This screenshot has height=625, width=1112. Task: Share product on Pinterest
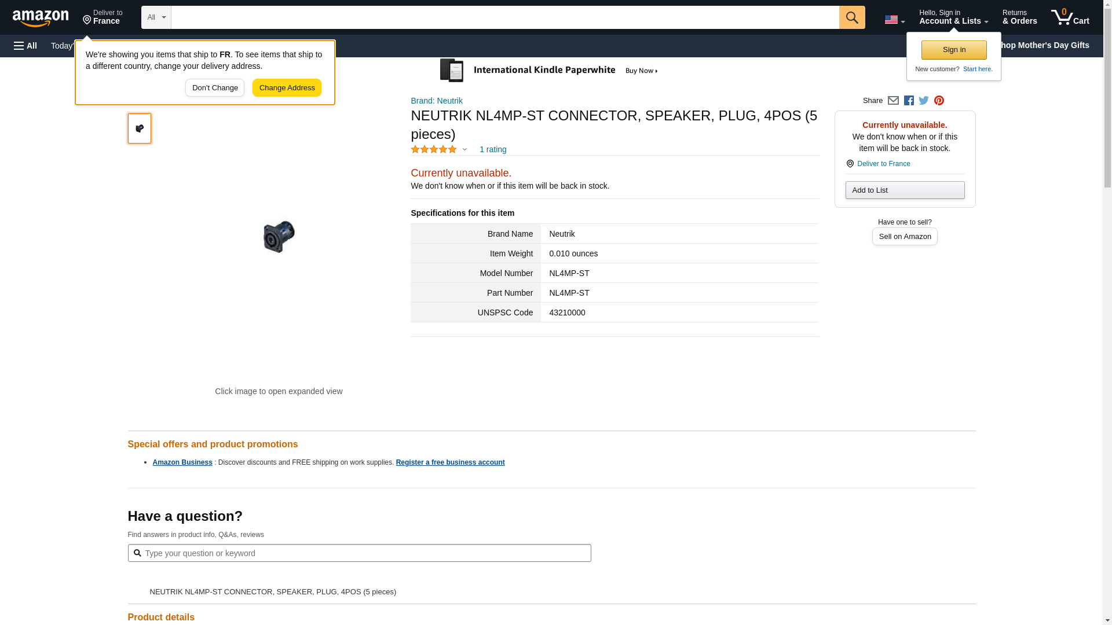tap(939, 101)
